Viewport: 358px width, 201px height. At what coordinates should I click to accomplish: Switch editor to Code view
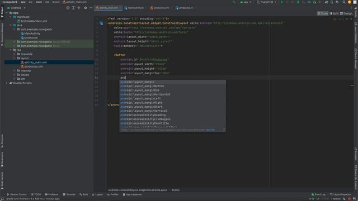(x=323, y=13)
